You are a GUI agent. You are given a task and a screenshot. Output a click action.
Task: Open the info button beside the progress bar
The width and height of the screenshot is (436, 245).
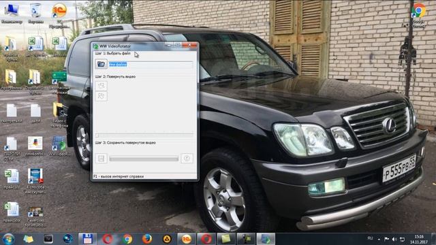(187, 159)
